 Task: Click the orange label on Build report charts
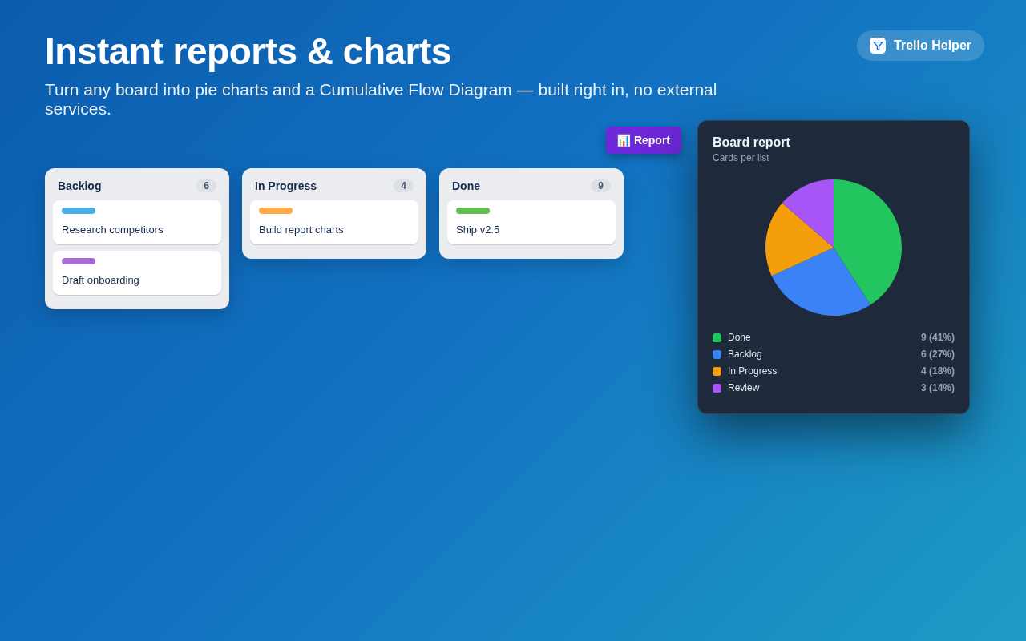pos(276,211)
